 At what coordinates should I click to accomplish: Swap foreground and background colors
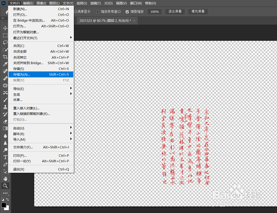coord(8,200)
